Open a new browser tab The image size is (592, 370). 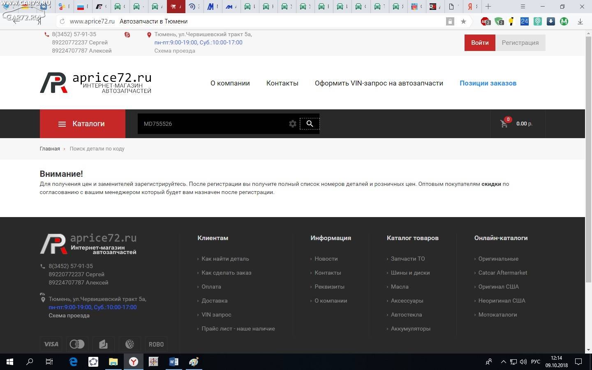(488, 7)
